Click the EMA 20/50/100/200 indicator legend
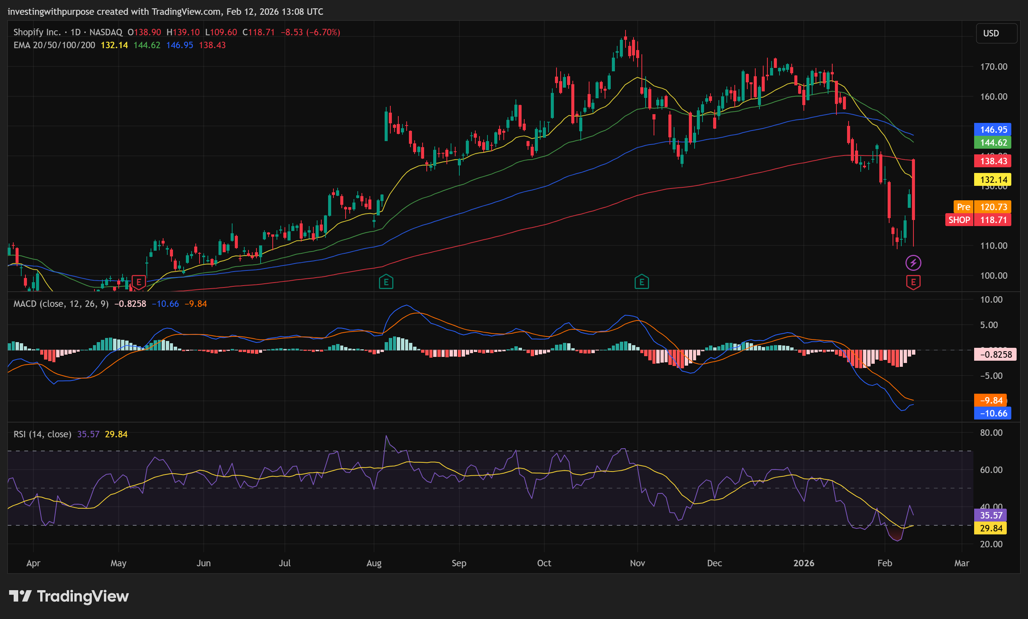Image resolution: width=1028 pixels, height=619 pixels. [54, 45]
